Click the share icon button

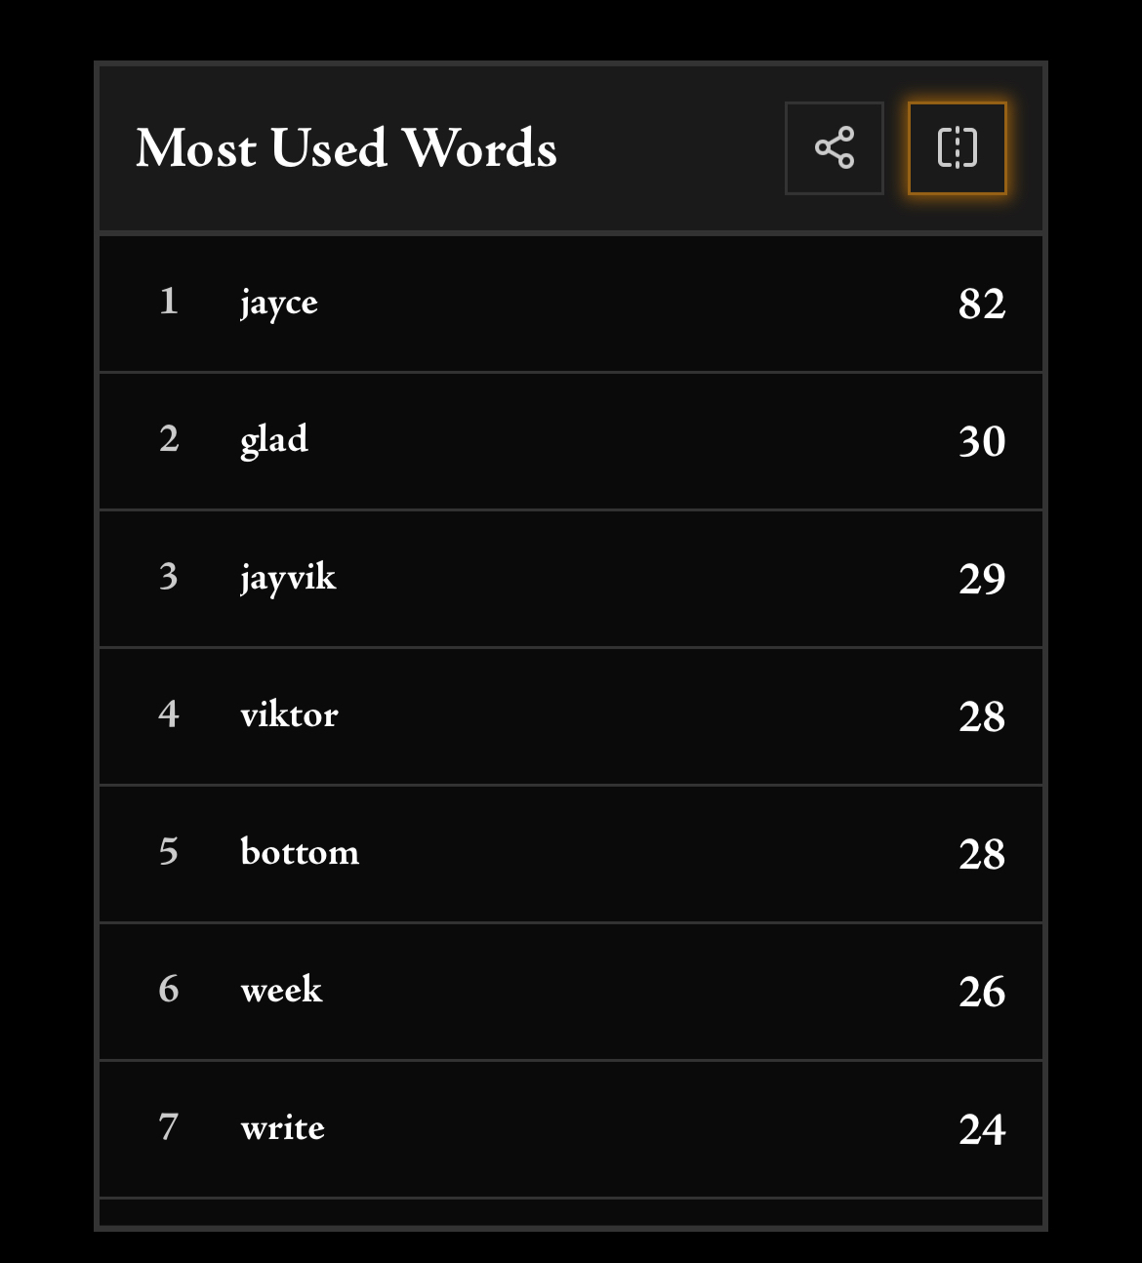[834, 148]
